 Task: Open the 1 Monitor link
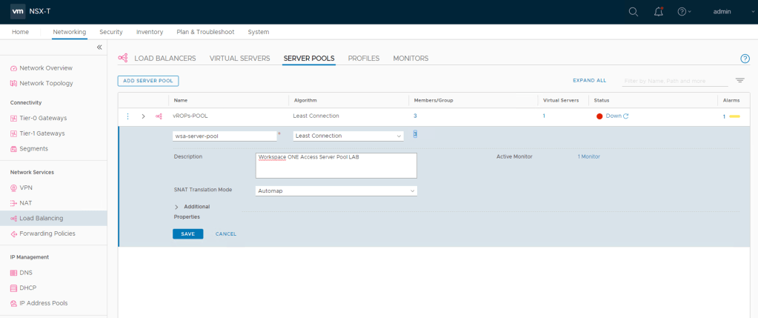click(588, 156)
